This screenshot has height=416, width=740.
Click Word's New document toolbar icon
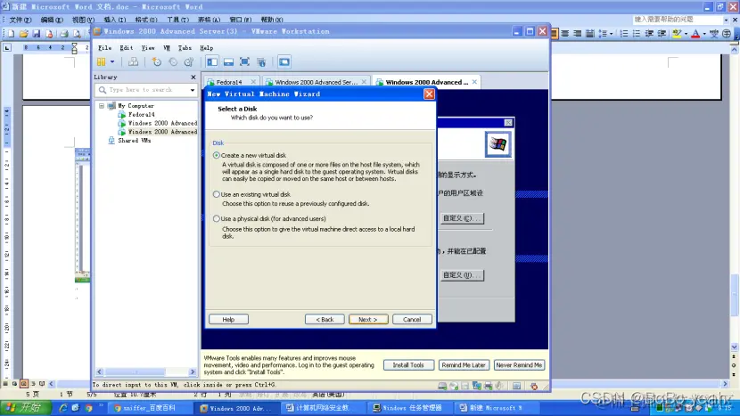click(11, 34)
